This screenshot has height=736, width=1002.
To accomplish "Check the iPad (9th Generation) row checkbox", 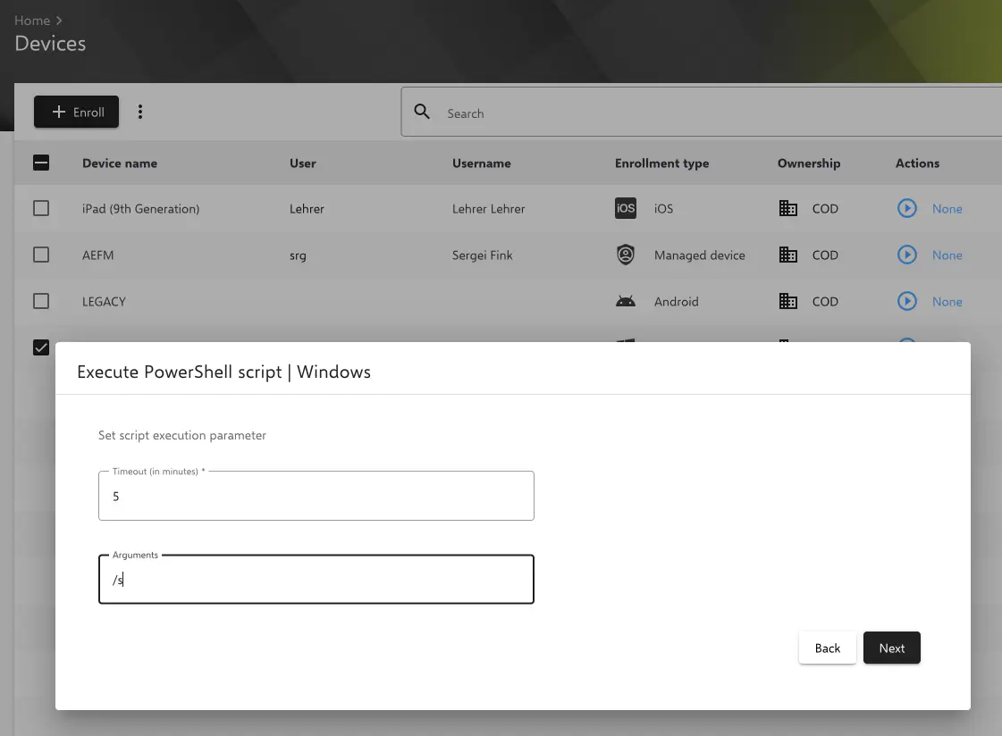I will [41, 208].
